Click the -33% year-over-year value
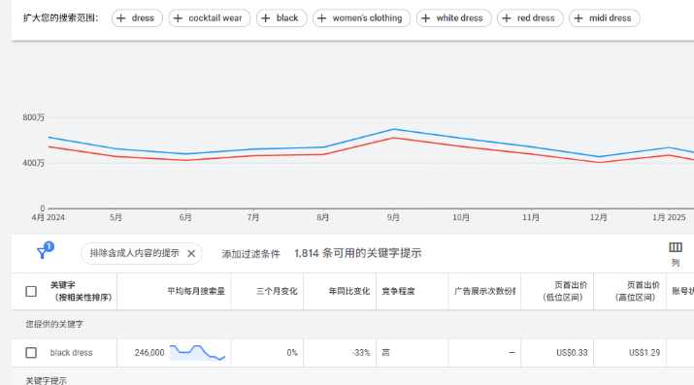The image size is (694, 385). [361, 353]
